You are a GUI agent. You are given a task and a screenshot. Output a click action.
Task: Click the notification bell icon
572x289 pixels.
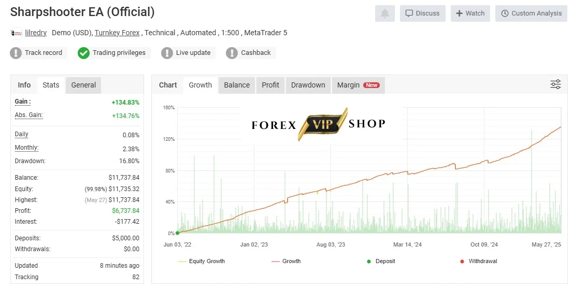coord(384,13)
